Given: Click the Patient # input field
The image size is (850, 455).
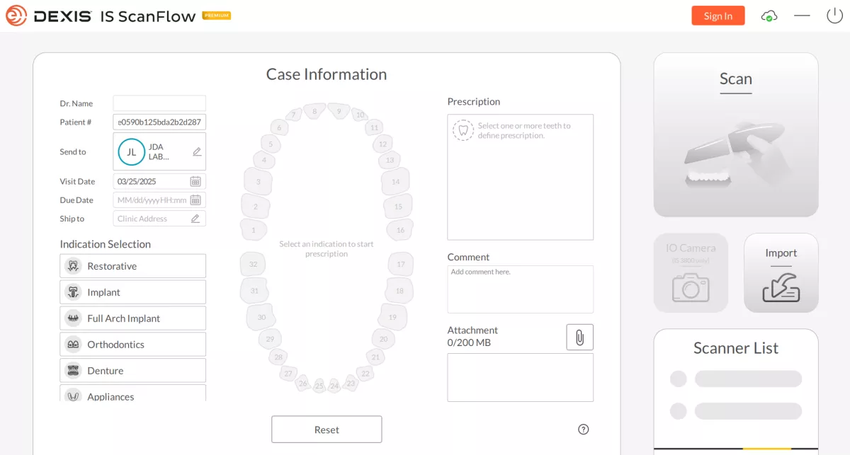Looking at the screenshot, I should [159, 122].
